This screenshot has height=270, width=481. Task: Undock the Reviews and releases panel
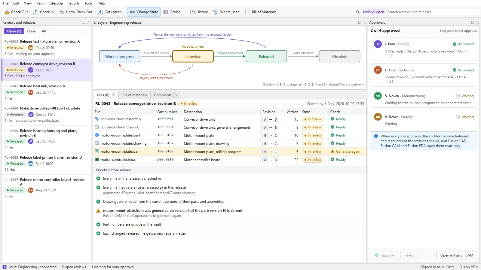click(x=84, y=22)
